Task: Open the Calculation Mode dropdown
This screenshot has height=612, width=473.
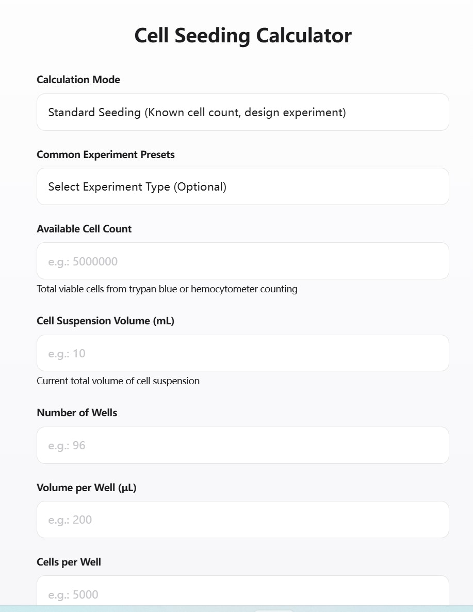Action: coord(242,112)
